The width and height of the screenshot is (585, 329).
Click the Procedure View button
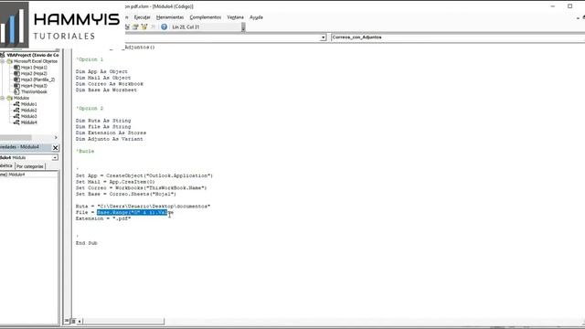(67, 321)
